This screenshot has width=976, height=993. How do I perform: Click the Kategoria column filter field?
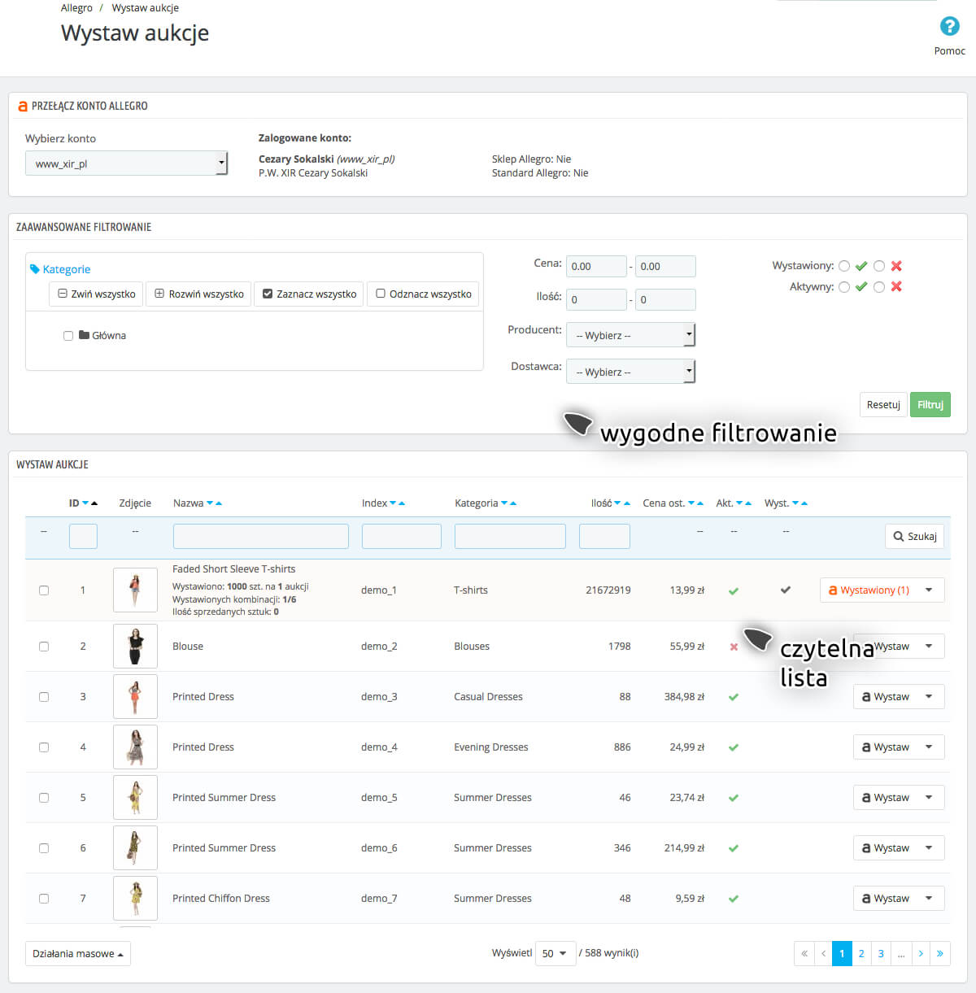[x=510, y=536]
